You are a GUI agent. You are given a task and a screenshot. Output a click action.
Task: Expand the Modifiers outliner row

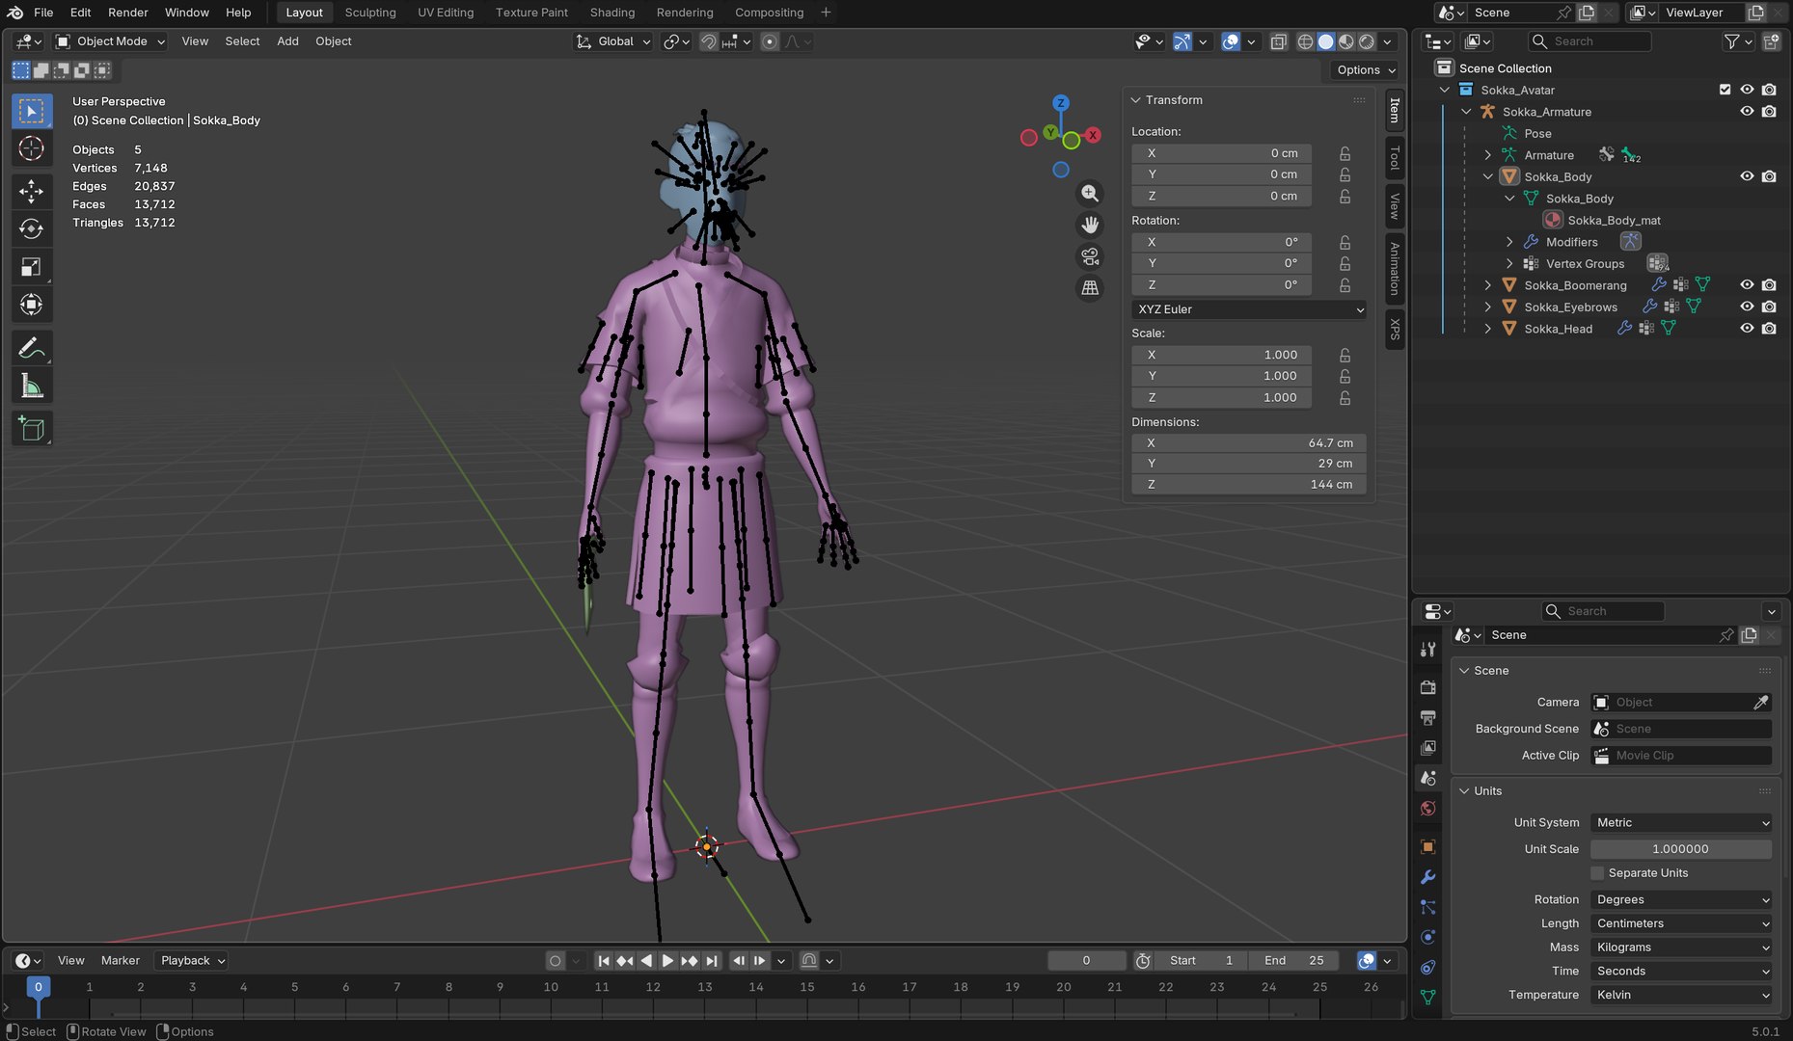pyautogui.click(x=1509, y=242)
